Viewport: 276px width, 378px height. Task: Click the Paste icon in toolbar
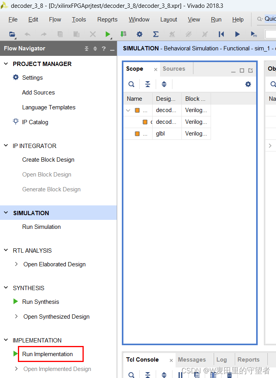76,34
